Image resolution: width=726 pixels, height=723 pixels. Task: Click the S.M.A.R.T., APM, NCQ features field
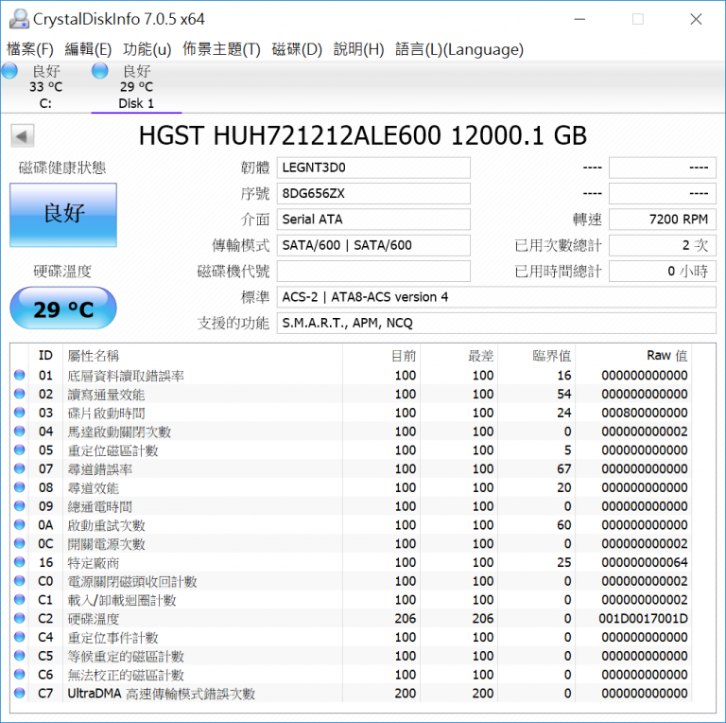pyautogui.click(x=496, y=323)
